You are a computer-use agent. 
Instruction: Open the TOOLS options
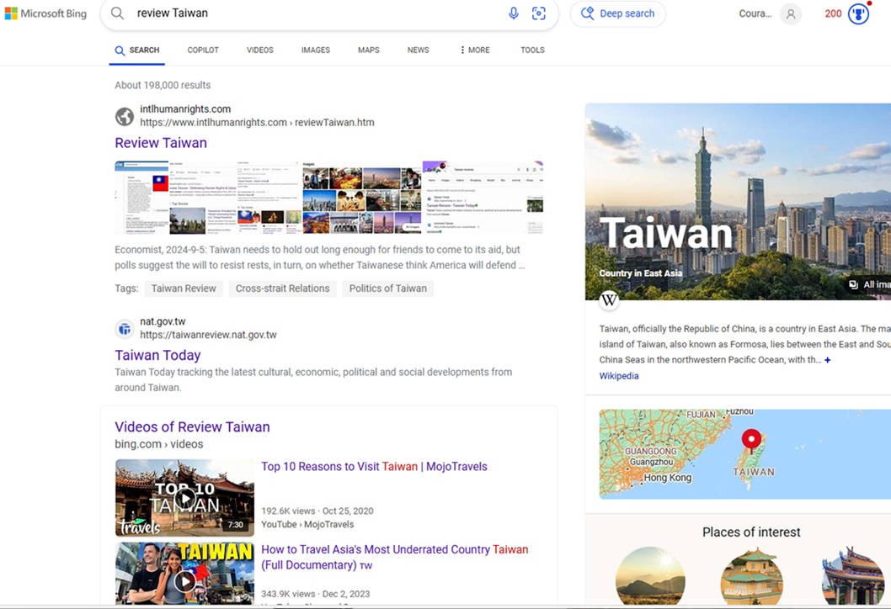pos(532,50)
